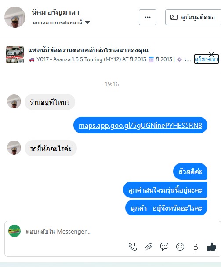
Task: Select the ร้านอยู่ที่ไหน? message bubble
Action: click(50, 102)
